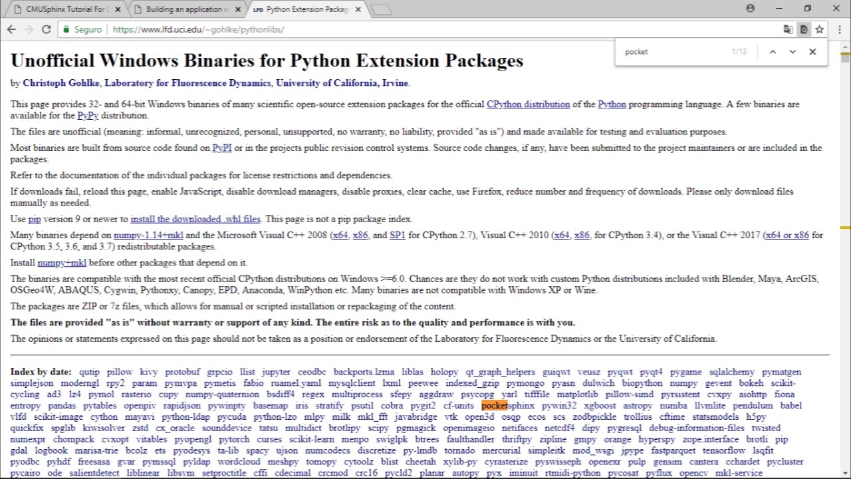The width and height of the screenshot is (851, 479).
Task: Open the pygame package link
Action: coord(685,372)
